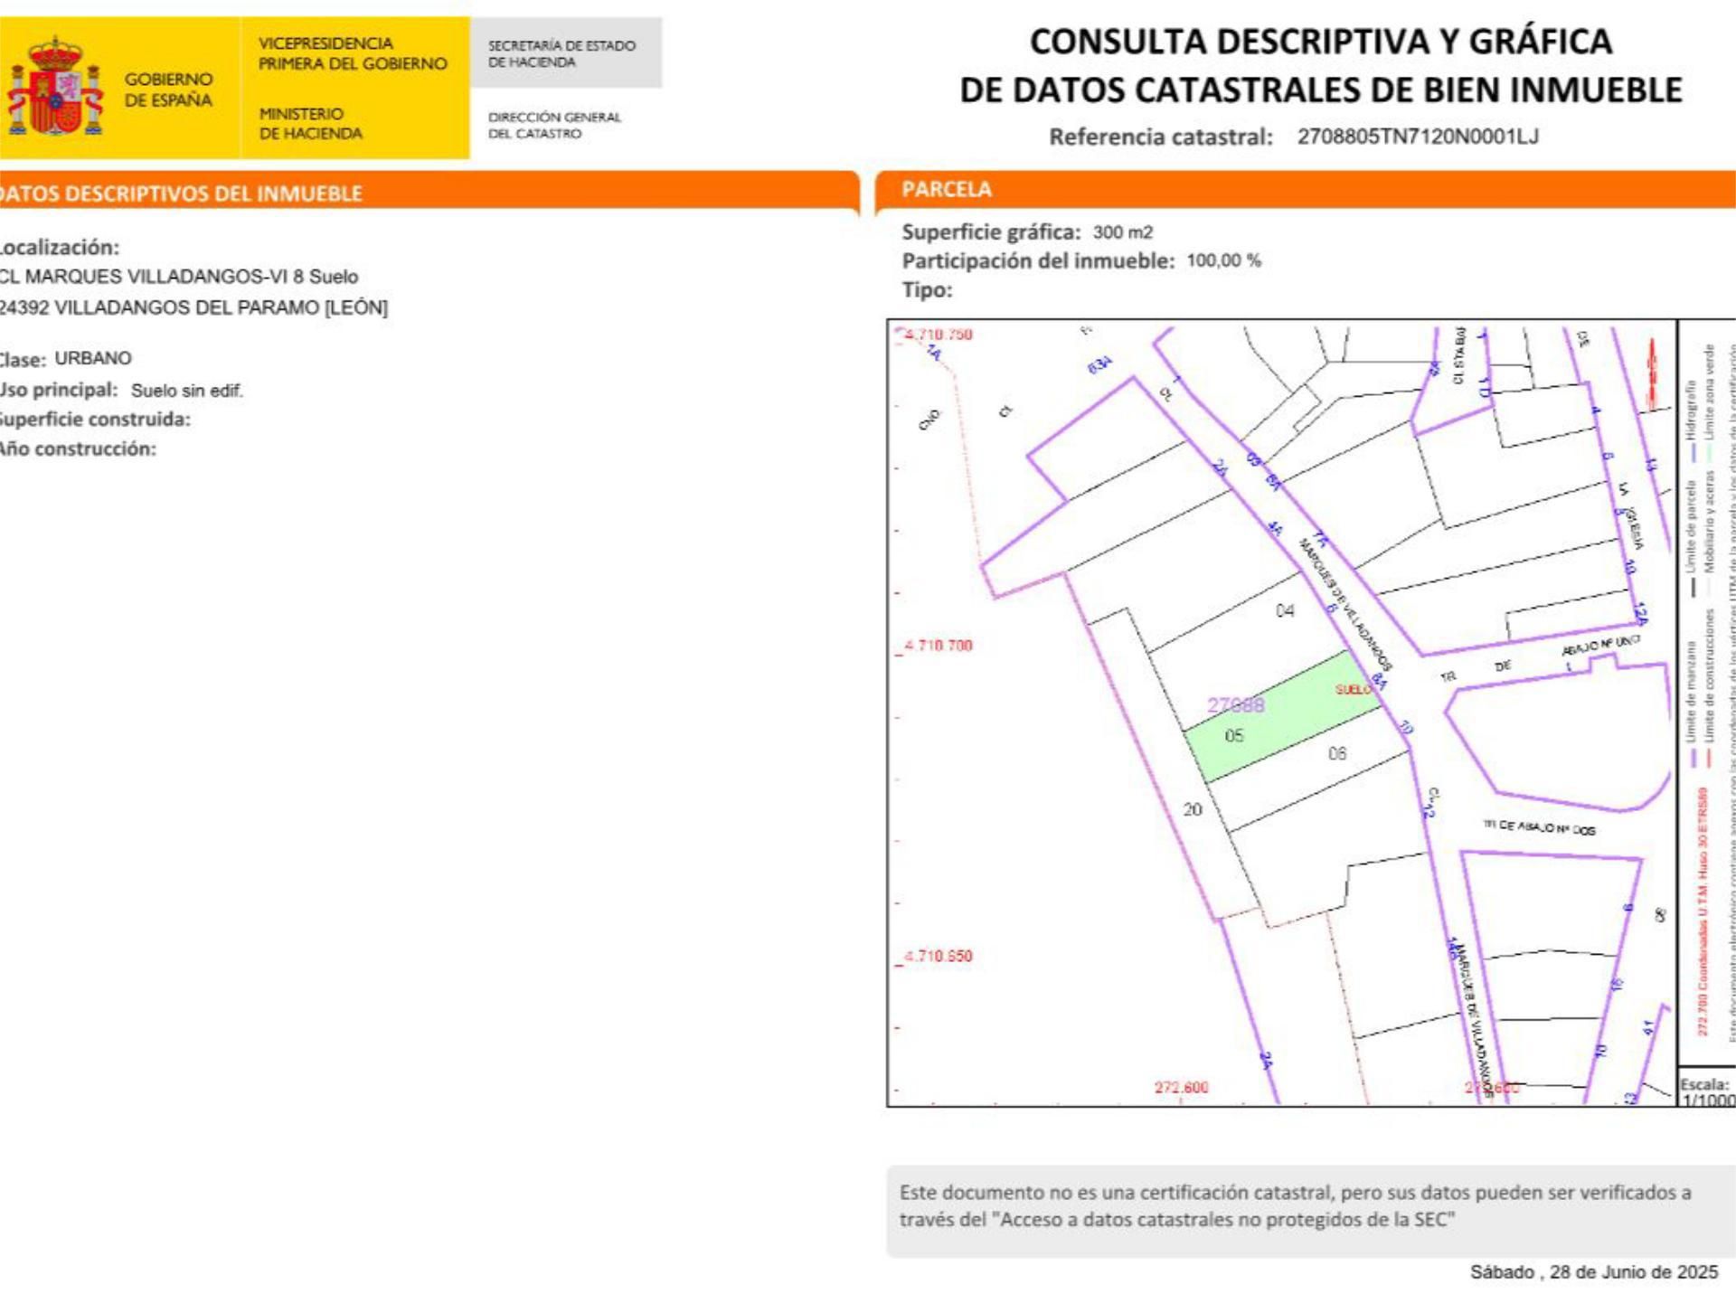Click date 'Sábado , 28 de Junio de 2025'
The image size is (1736, 1303).
coord(1594,1272)
